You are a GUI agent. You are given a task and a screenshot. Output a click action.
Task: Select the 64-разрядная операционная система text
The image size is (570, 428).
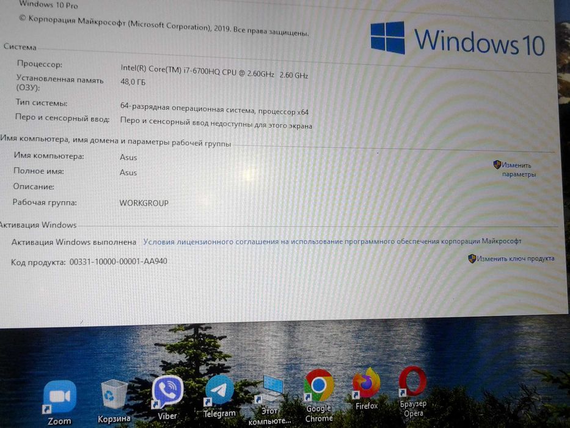coord(214,109)
